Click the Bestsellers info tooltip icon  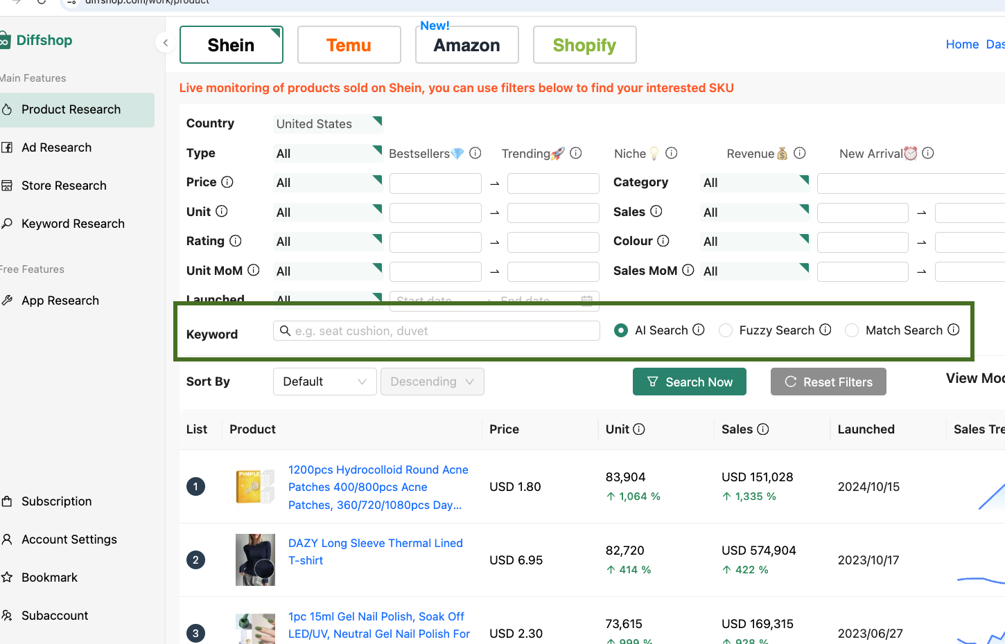point(475,153)
